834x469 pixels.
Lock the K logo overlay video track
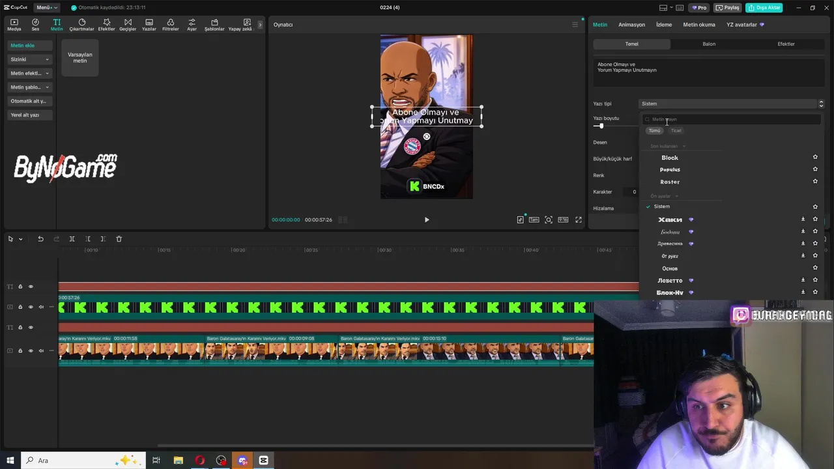pyautogui.click(x=20, y=307)
